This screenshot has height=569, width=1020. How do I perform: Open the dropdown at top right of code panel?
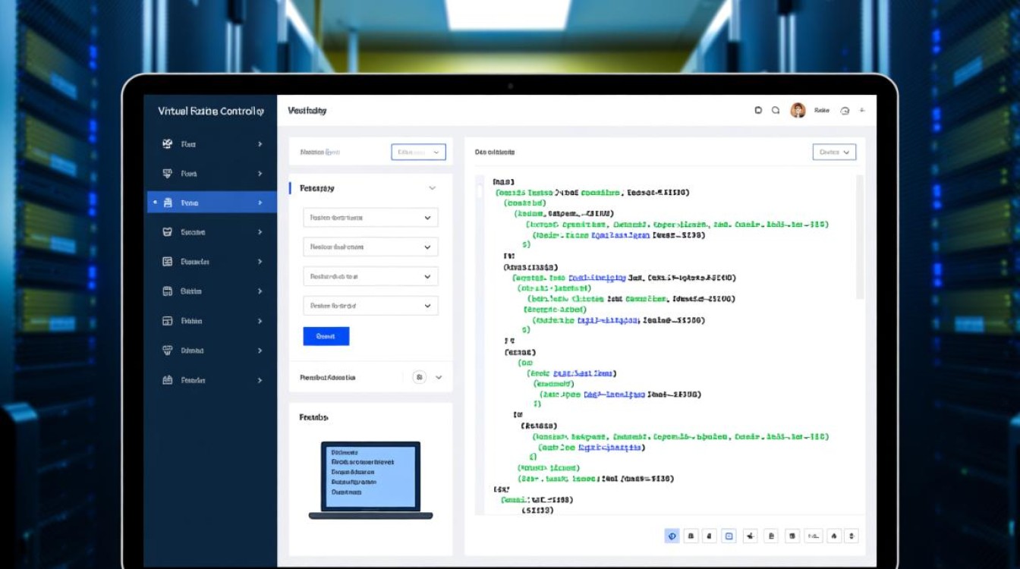click(834, 152)
